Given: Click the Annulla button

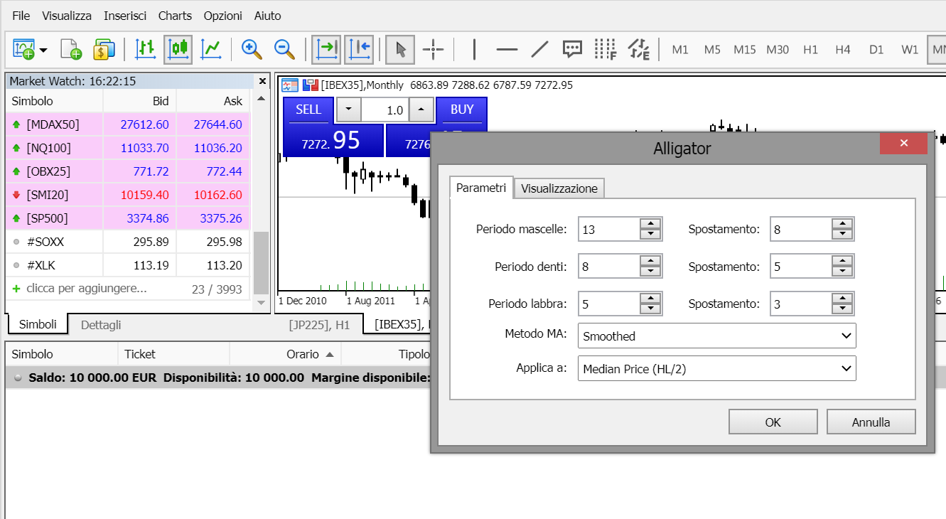Looking at the screenshot, I should (871, 422).
